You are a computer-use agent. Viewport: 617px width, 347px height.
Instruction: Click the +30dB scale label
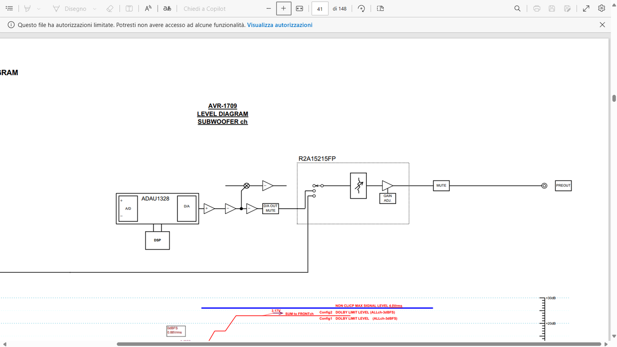pos(550,298)
